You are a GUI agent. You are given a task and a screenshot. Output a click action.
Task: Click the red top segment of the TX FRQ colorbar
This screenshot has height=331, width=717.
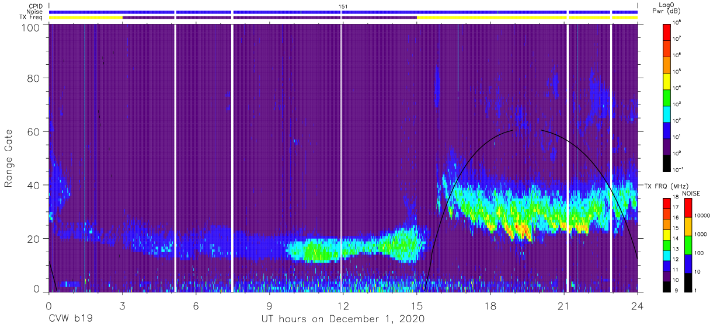[x=667, y=203]
